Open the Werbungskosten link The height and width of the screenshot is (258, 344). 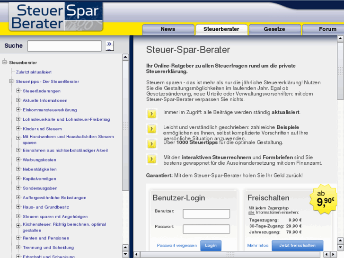(x=39, y=160)
